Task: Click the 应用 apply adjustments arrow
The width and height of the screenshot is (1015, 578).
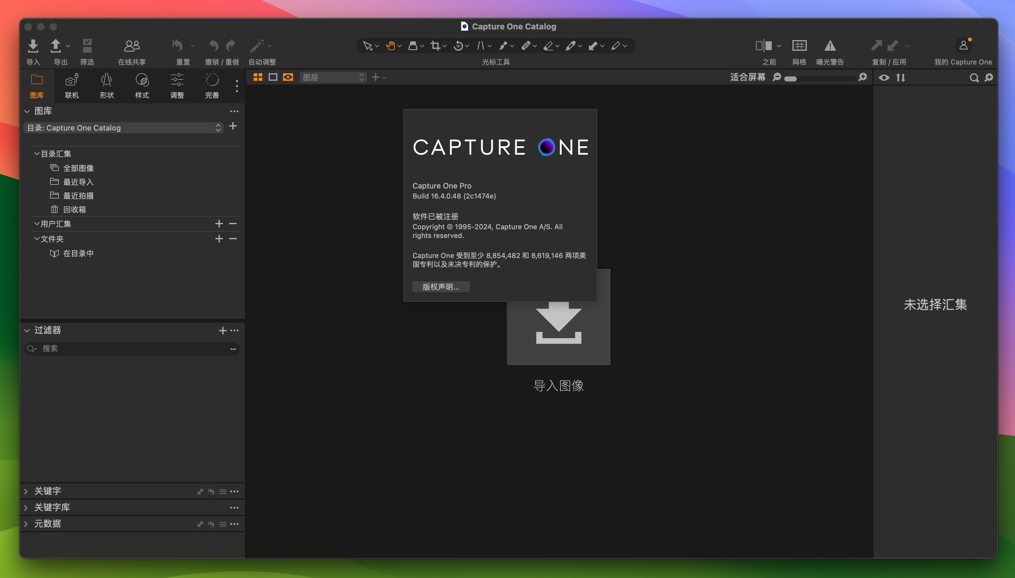Action: click(893, 46)
